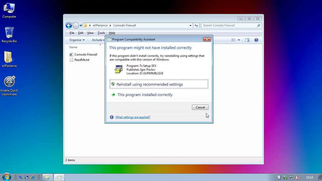Click Reinstall using recommended settings
The height and width of the screenshot is (181, 322).
point(159,84)
